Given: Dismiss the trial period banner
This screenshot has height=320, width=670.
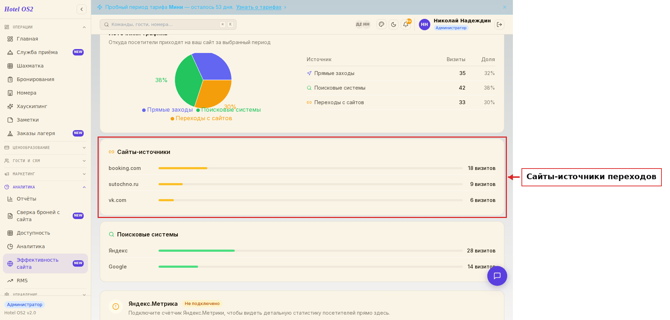Looking at the screenshot, I should 505,7.
